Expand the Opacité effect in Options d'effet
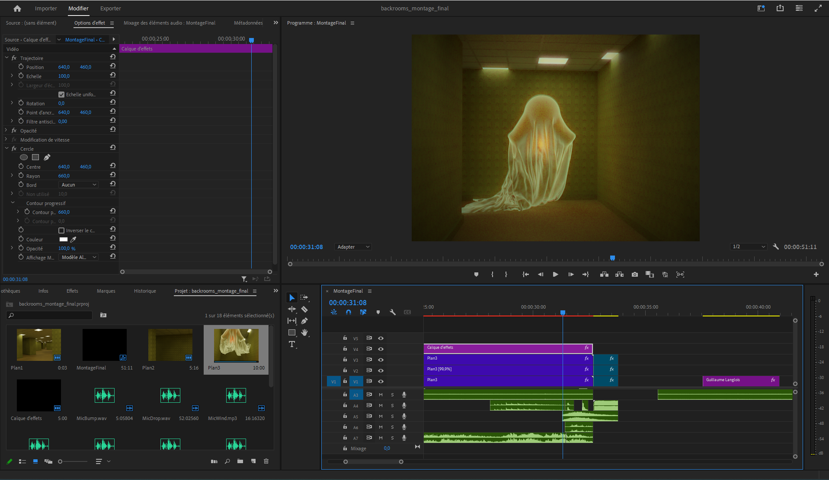The width and height of the screenshot is (829, 480). 6,130
